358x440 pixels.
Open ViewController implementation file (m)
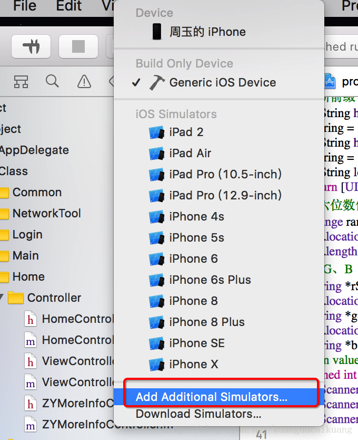coord(69,382)
